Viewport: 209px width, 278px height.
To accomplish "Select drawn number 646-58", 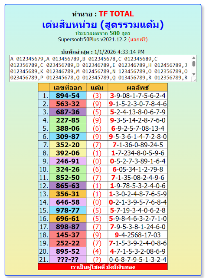I will [x=68, y=202].
